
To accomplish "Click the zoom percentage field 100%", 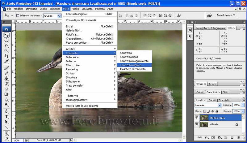I will tap(18, 140).
